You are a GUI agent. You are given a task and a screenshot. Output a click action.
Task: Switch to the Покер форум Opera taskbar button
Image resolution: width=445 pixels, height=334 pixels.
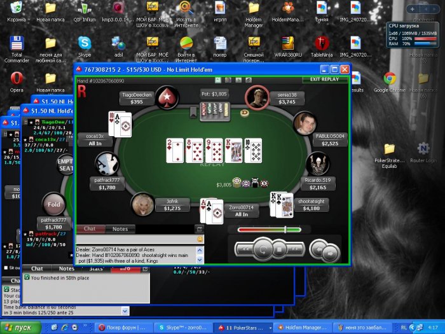point(124,328)
